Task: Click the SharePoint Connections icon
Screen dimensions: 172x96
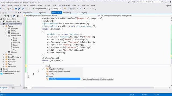Action: pos(1,71)
